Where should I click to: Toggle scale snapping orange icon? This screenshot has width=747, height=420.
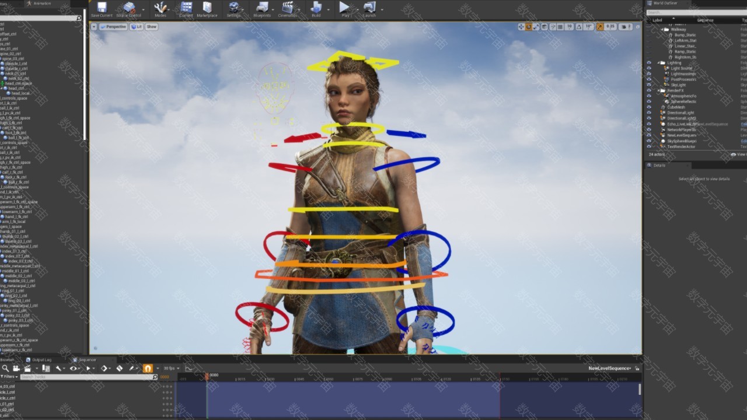(x=599, y=27)
